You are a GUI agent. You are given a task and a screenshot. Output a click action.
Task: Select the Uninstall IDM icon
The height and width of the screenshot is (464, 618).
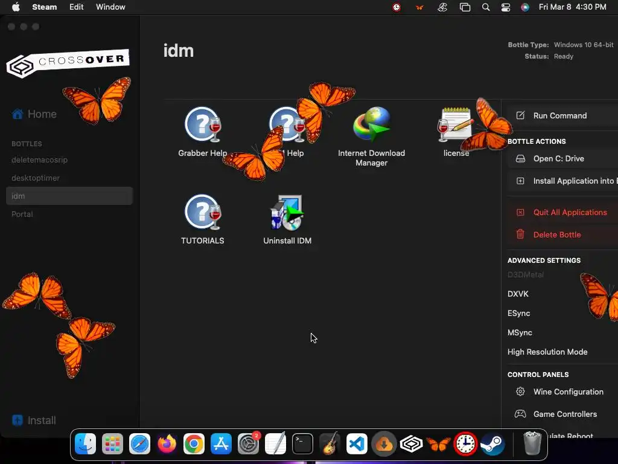click(287, 212)
